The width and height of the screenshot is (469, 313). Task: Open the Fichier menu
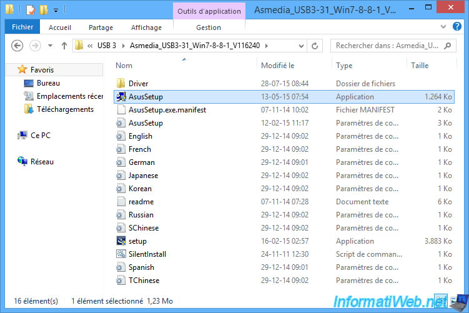(22, 27)
